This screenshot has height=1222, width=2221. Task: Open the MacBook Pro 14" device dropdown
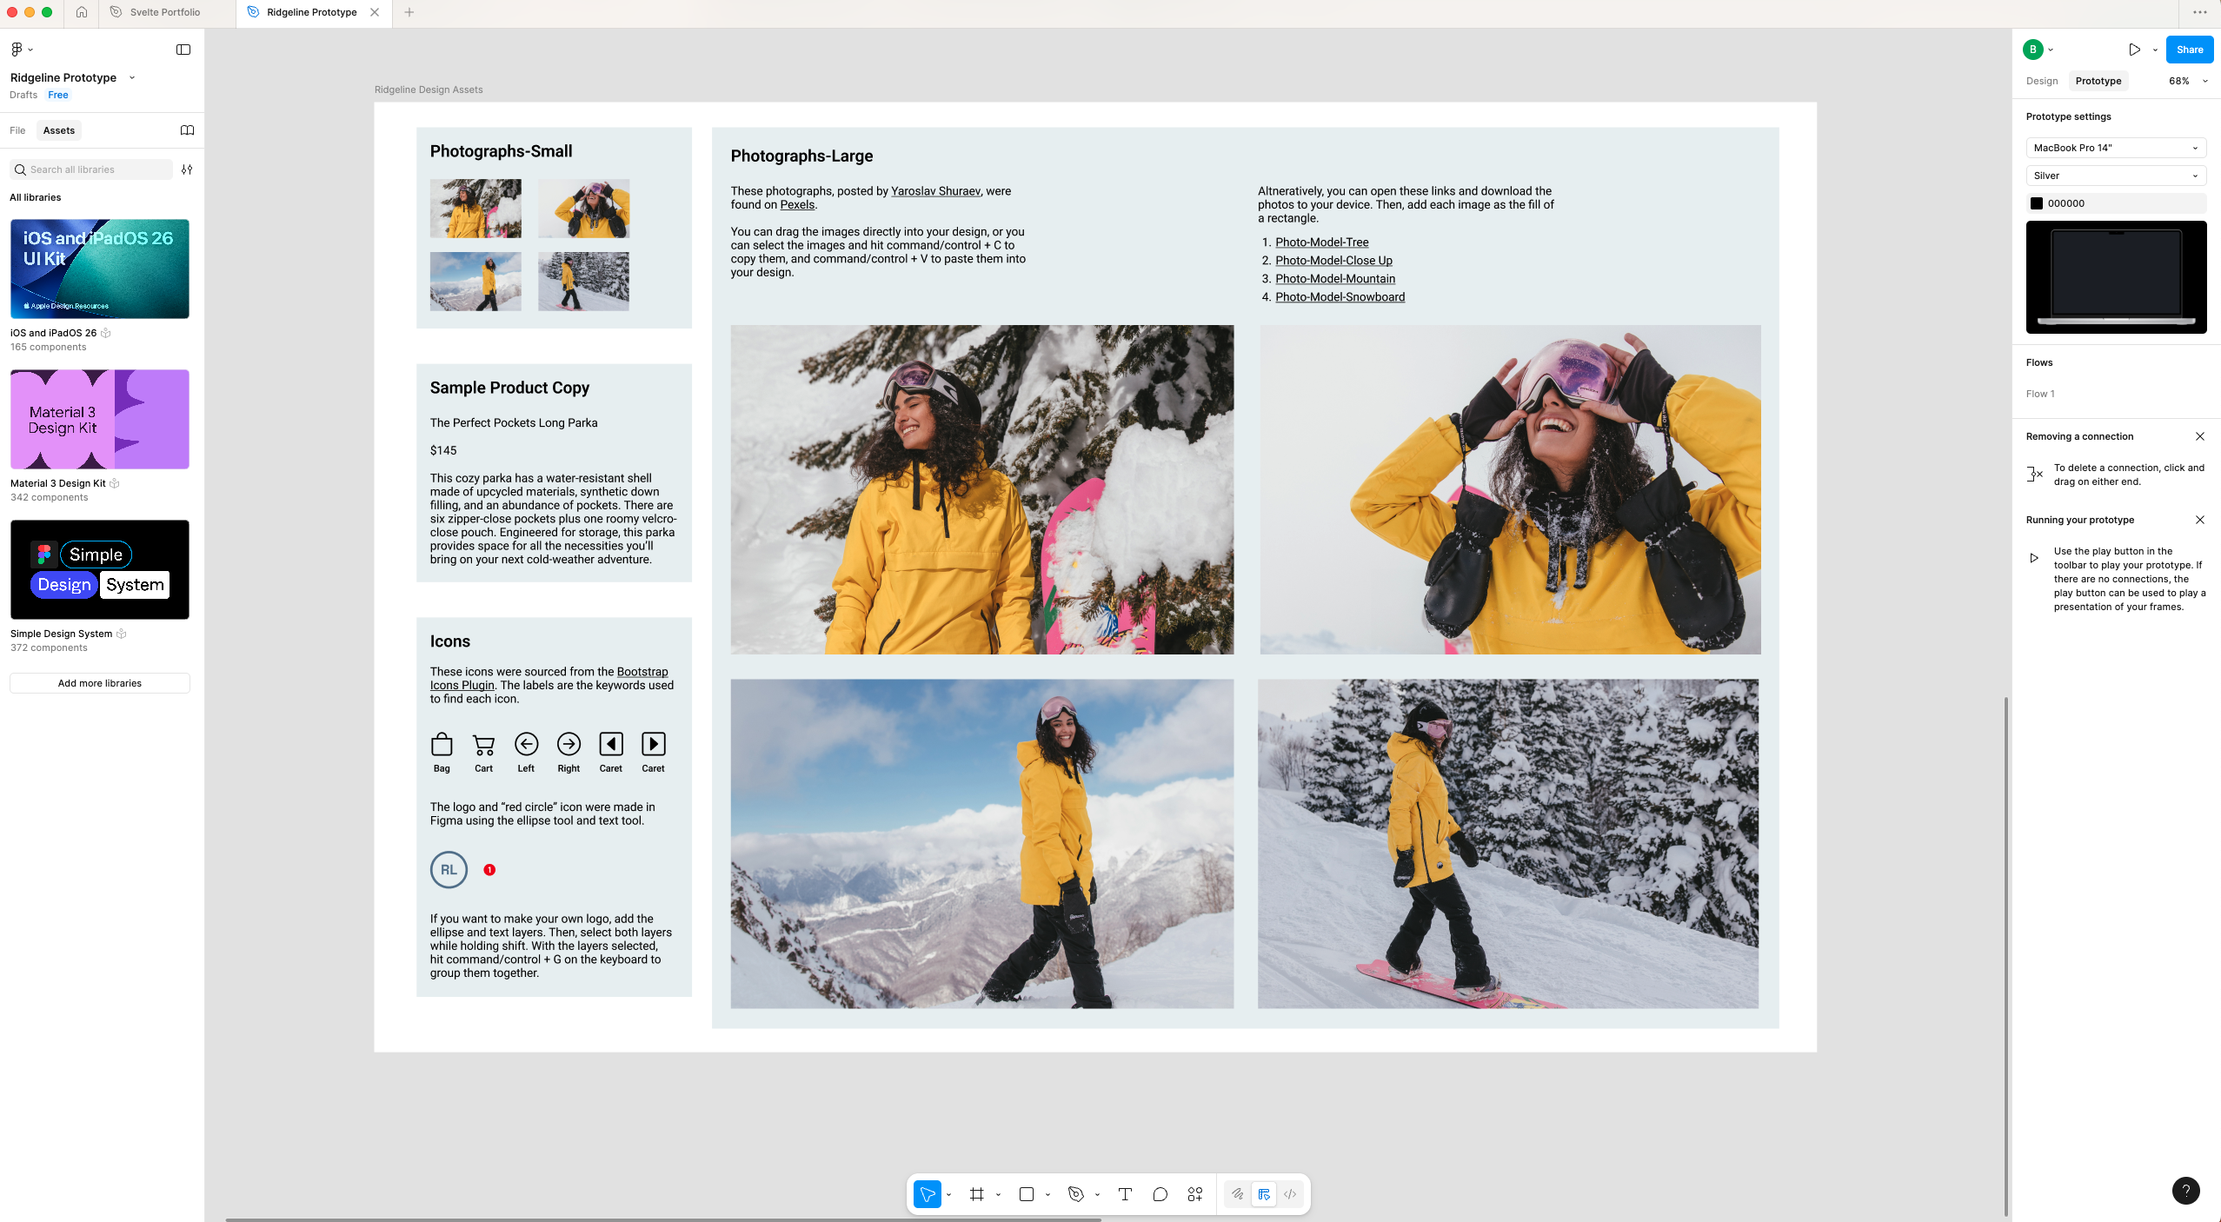pyautogui.click(x=2116, y=148)
